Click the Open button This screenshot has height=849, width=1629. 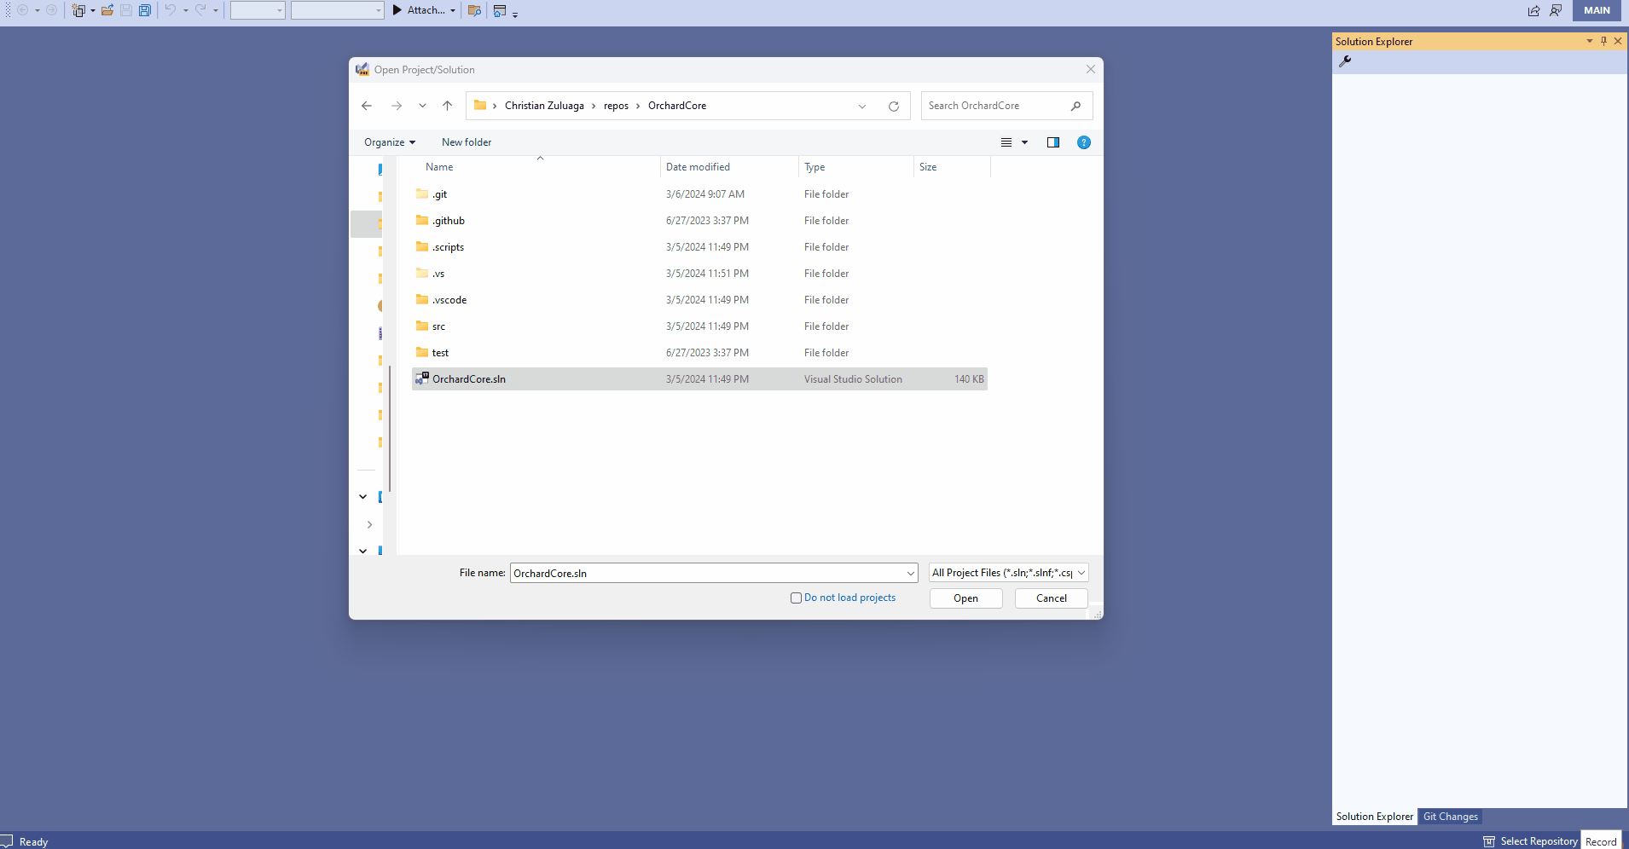pos(965,598)
